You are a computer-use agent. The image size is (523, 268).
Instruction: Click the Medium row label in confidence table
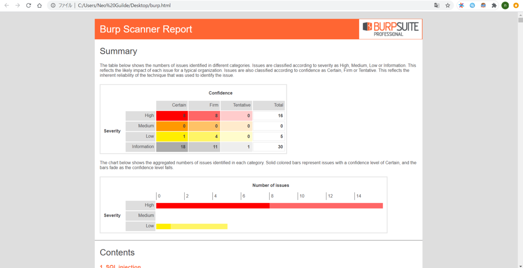pyautogui.click(x=141, y=126)
